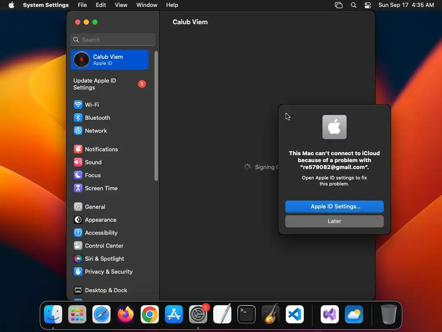Click the Accessibility label in sidebar
This screenshot has height=332, width=442.
click(101, 233)
